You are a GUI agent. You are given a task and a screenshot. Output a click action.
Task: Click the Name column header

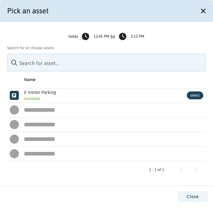[x=30, y=80]
